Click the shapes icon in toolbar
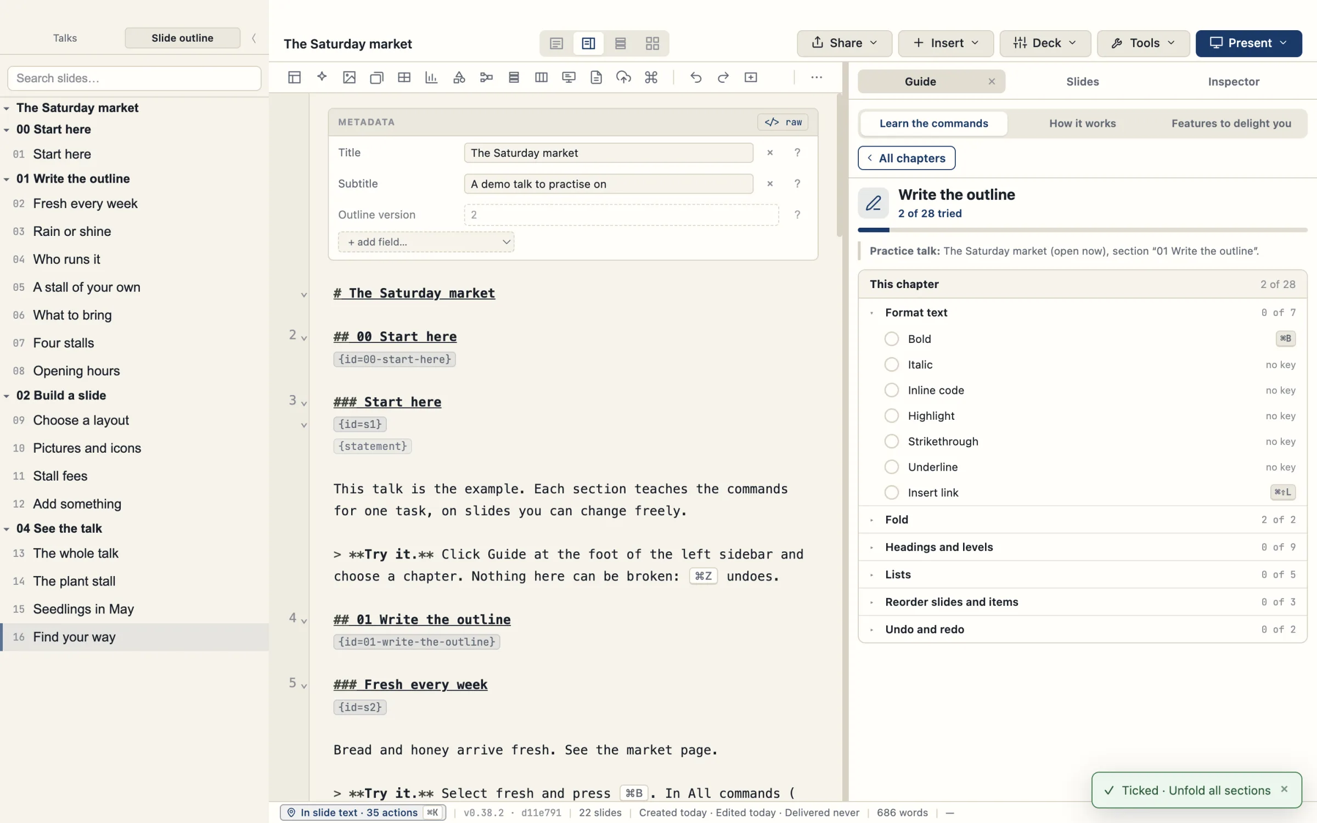 point(459,77)
